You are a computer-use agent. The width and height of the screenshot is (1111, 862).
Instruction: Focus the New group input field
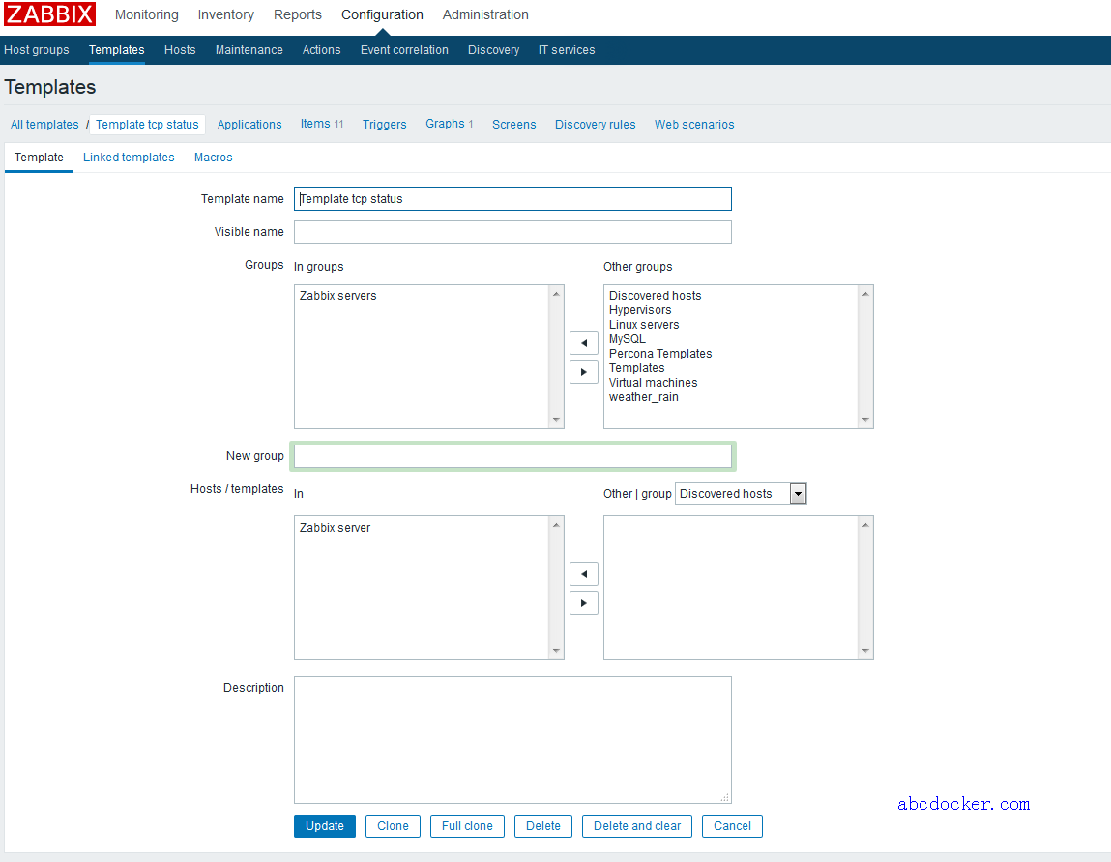tap(512, 456)
